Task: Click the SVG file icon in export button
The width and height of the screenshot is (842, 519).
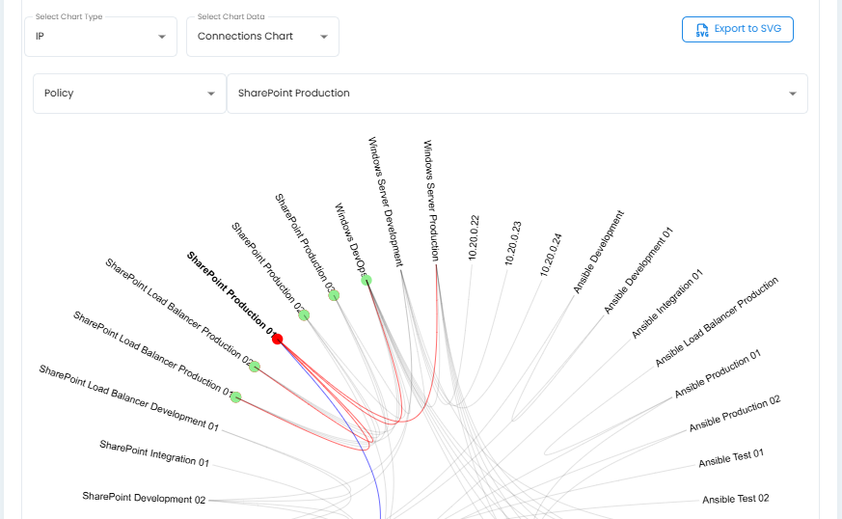Action: click(702, 30)
